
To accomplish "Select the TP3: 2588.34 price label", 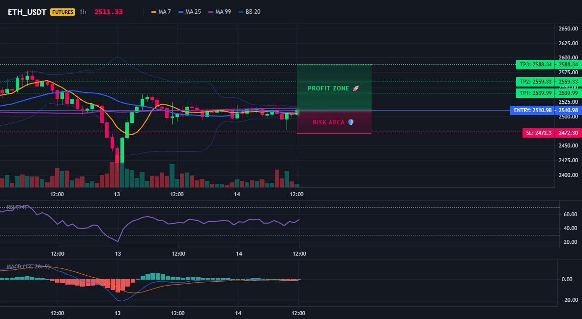I will 535,64.
